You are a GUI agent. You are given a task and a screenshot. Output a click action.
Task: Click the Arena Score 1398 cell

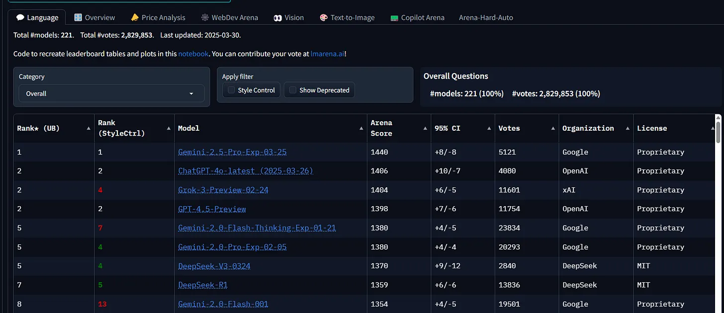379,209
